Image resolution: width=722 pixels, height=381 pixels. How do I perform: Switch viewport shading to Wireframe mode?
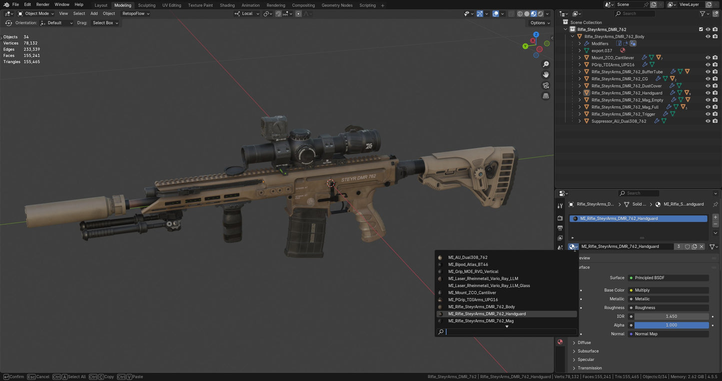pos(520,13)
